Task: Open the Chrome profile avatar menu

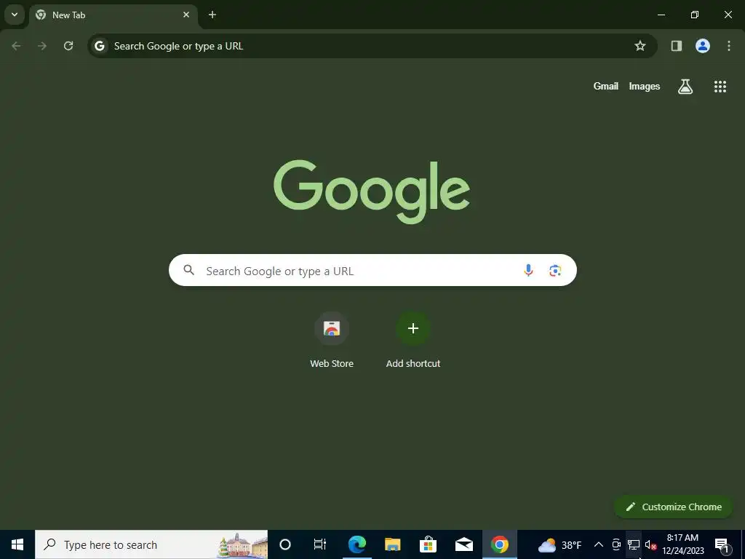Action: 703,46
